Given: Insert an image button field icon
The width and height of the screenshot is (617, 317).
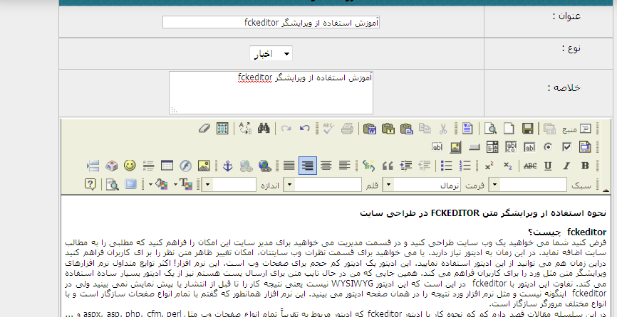Looking at the screenshot, I should click(455, 147).
